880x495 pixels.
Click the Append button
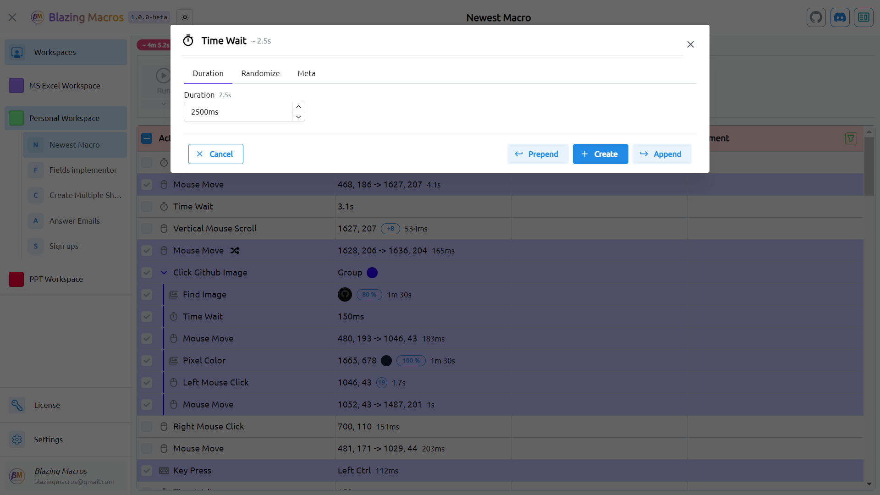(x=662, y=154)
